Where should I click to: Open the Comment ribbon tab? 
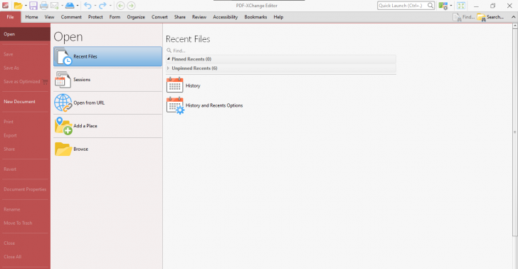71,17
